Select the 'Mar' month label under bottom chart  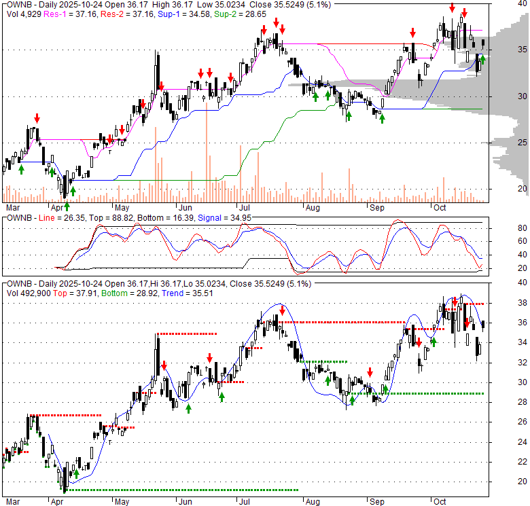(13, 502)
